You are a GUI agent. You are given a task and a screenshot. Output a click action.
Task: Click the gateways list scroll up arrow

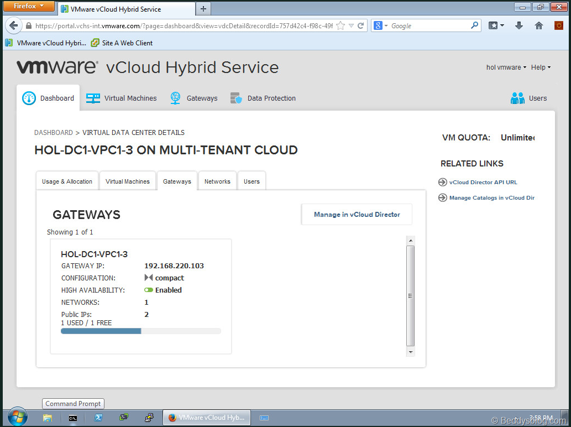410,241
